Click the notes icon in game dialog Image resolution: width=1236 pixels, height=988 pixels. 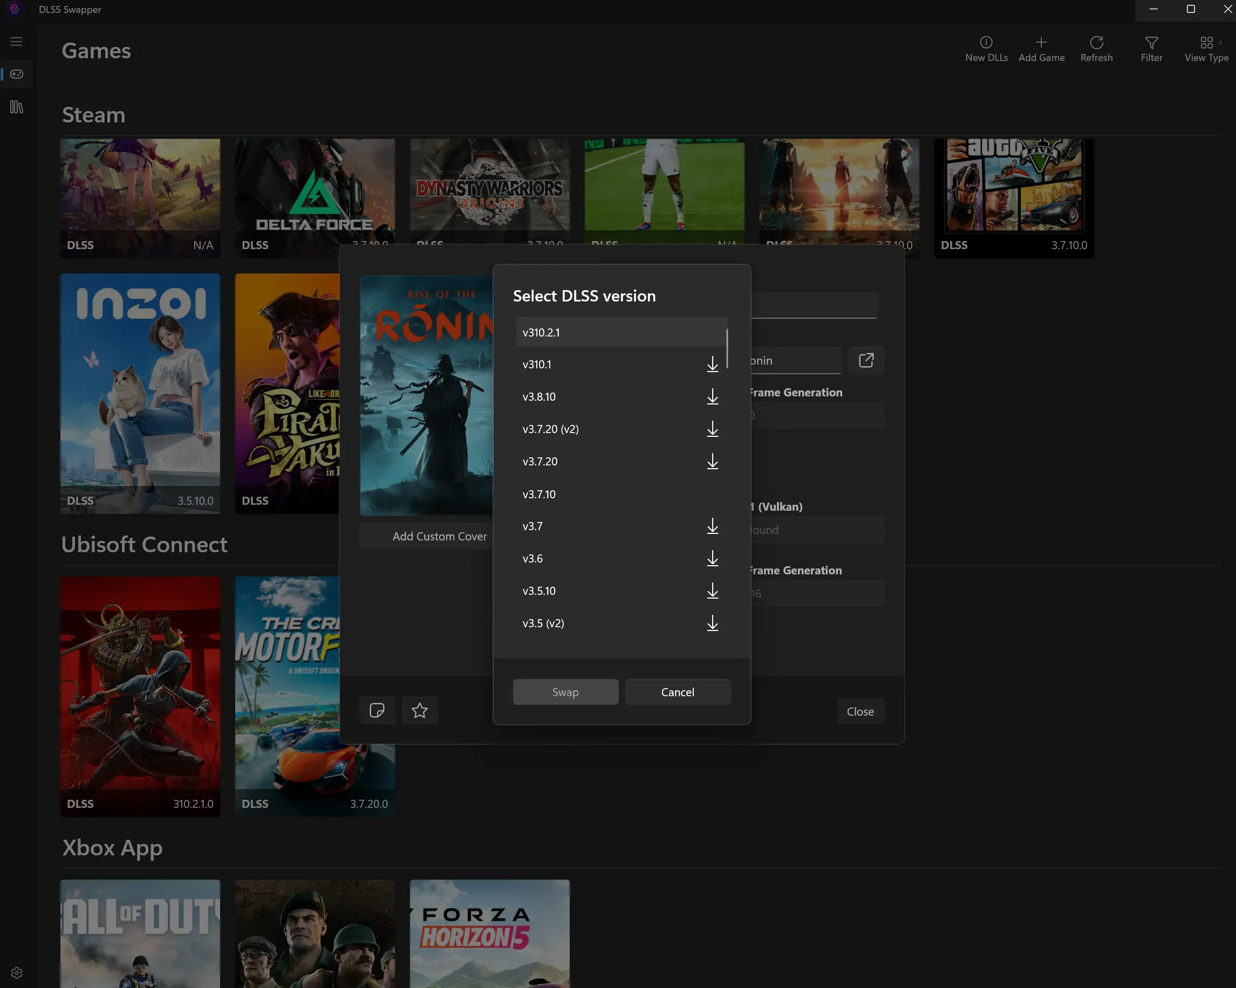click(377, 711)
